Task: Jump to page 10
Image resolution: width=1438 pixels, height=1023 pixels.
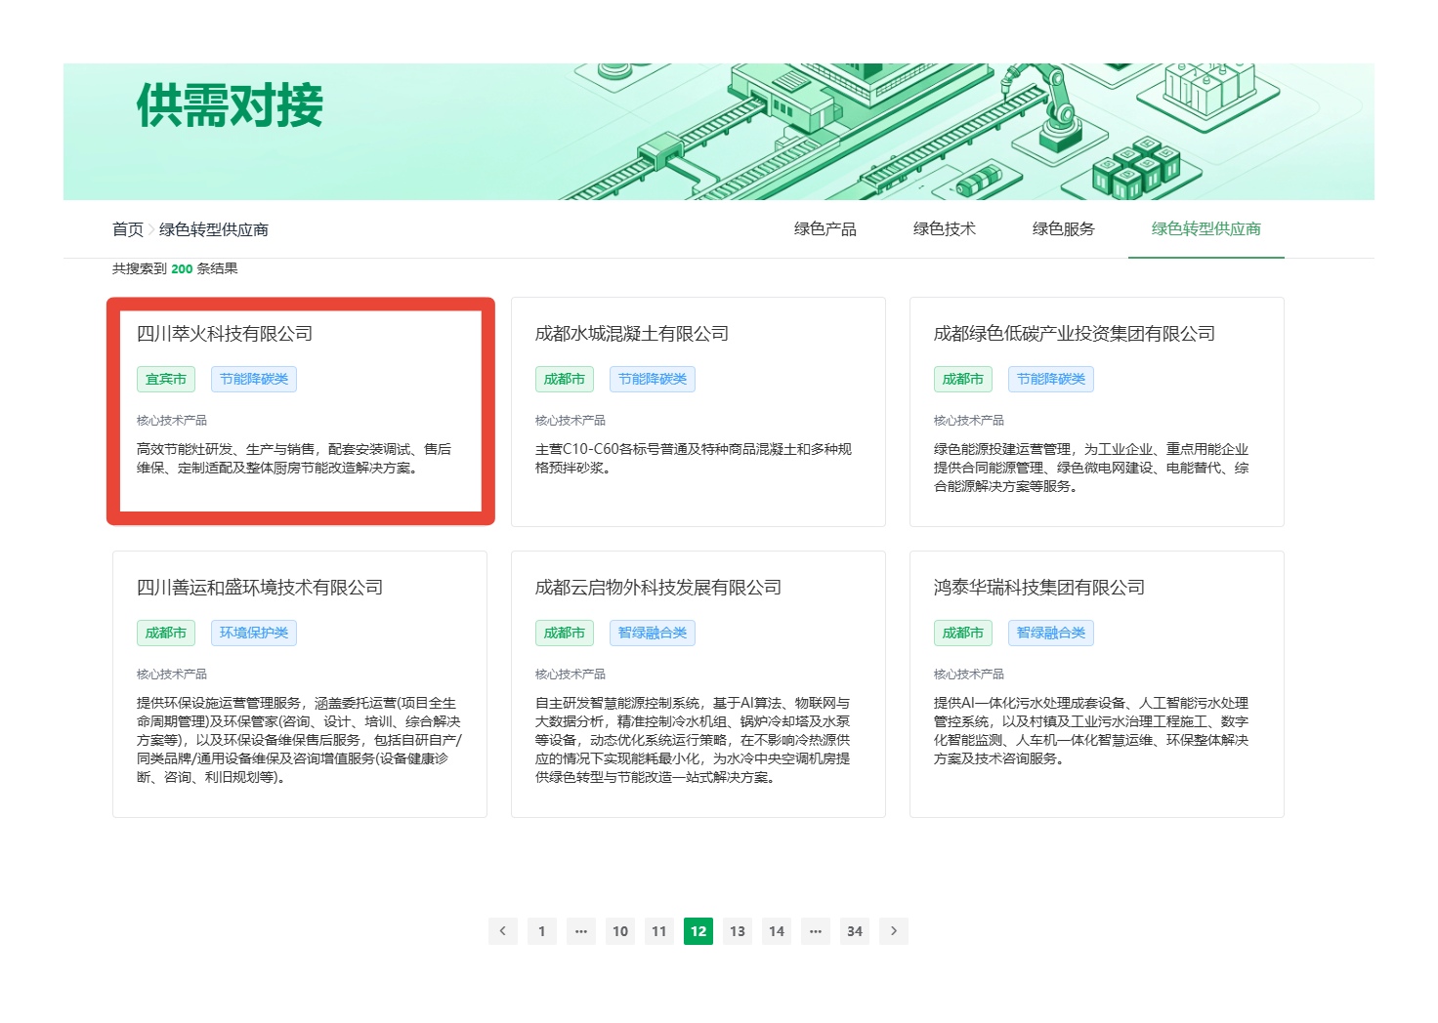Action: 620,931
